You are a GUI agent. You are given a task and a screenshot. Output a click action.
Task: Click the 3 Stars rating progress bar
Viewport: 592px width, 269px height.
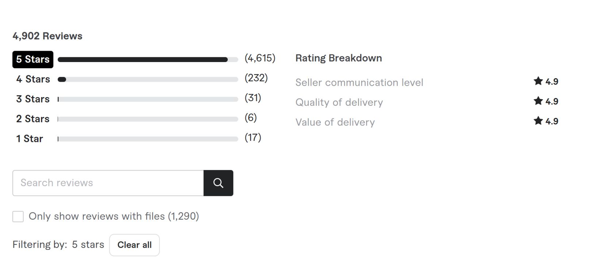[x=148, y=99]
